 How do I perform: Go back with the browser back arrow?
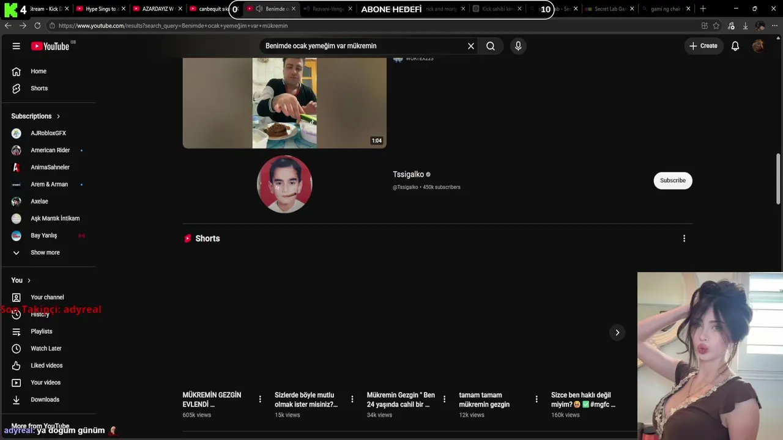coord(8,26)
